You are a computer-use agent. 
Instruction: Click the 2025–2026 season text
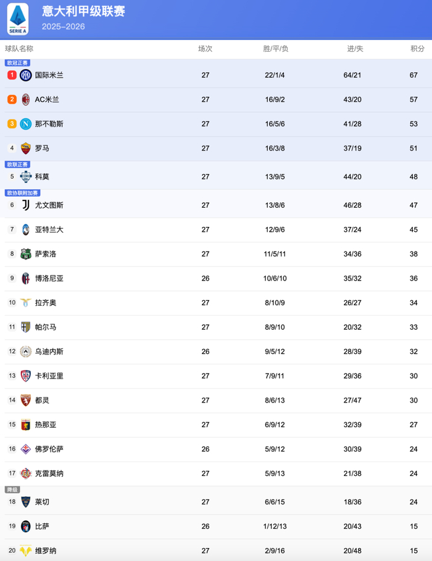click(63, 27)
